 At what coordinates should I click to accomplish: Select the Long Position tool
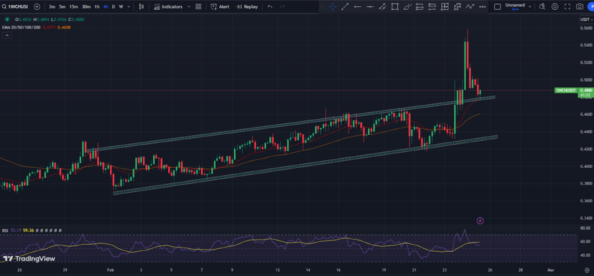[420, 6]
